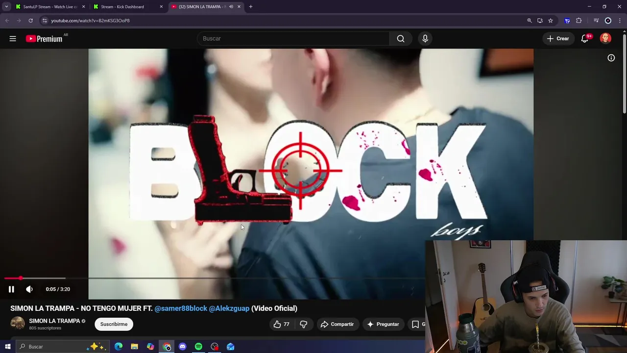Open the channel avatar thumbnail
Image resolution: width=627 pixels, height=353 pixels.
(x=18, y=324)
